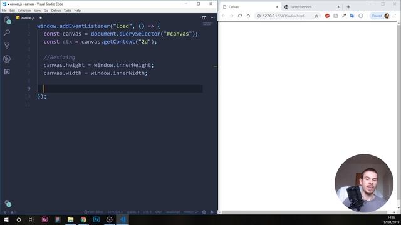Bookmark this page with the star
The image size is (401, 225).
click(x=316, y=16)
